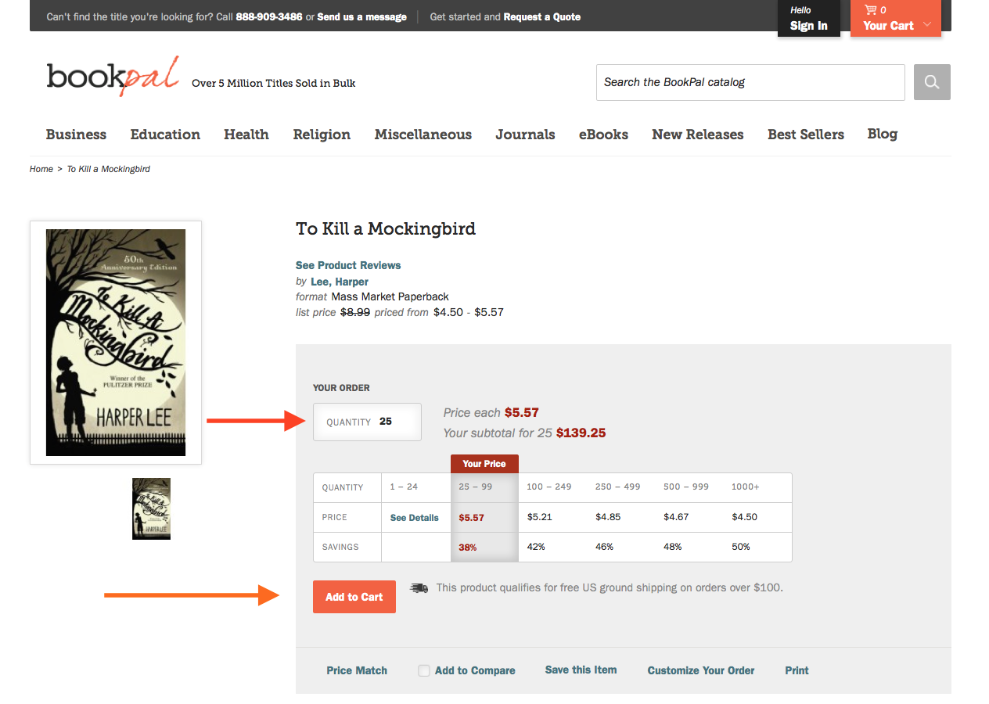The height and width of the screenshot is (704, 989).
Task: Open the Journals category
Action: point(525,135)
